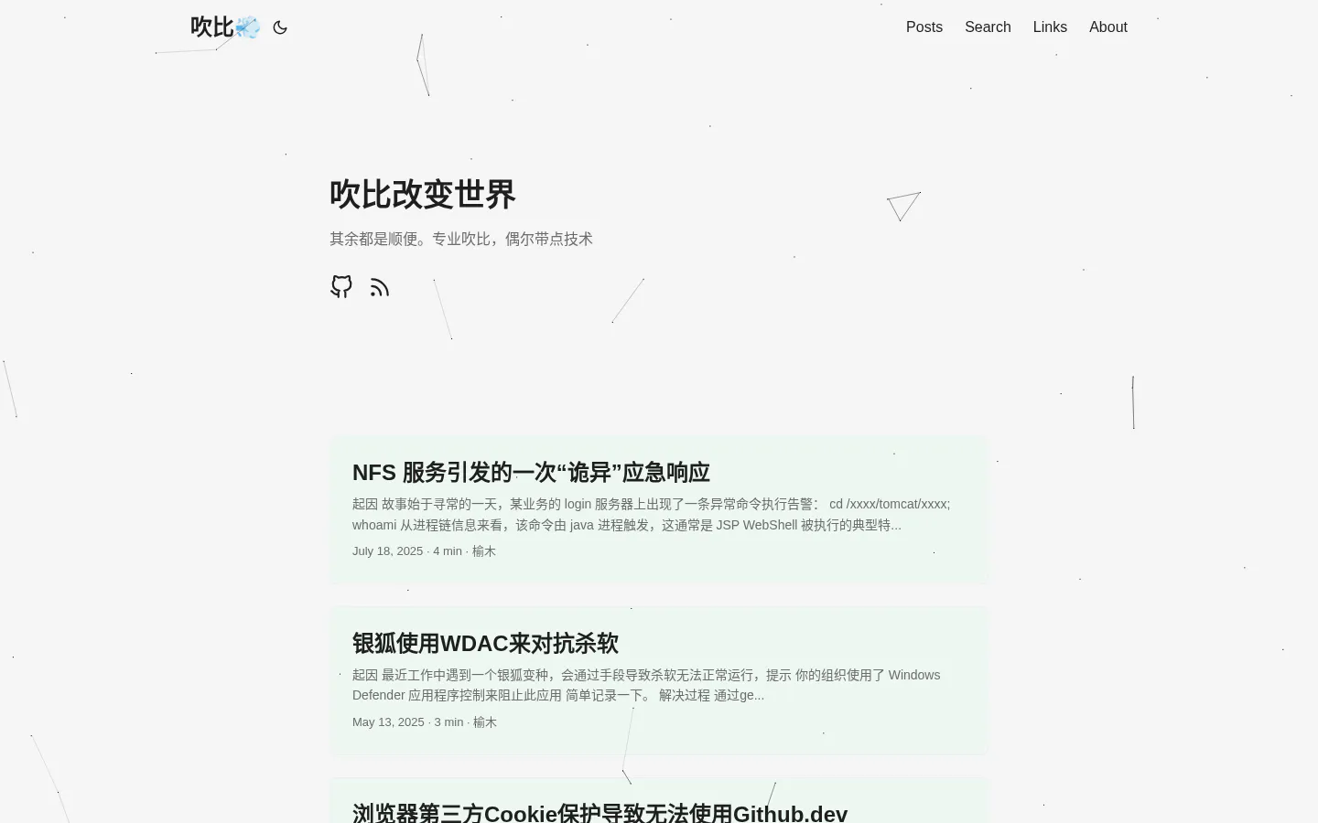Open the Posts menu item
The width and height of the screenshot is (1318, 823).
pyautogui.click(x=924, y=27)
